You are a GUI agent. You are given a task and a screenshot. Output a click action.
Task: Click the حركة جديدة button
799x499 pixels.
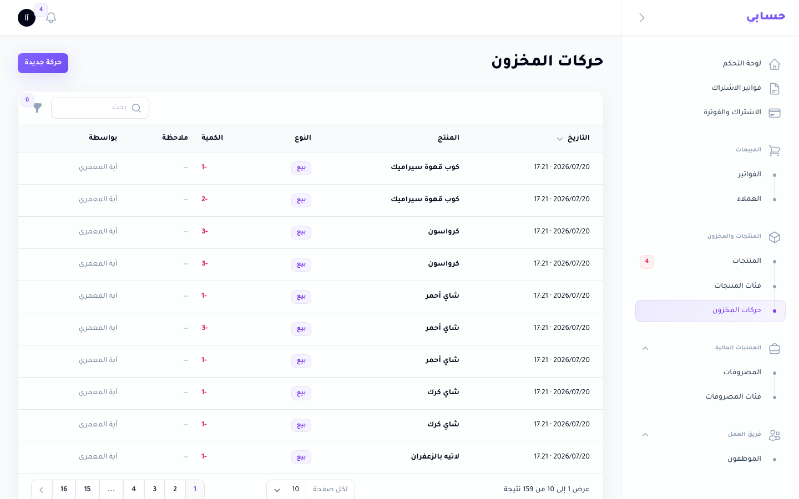[43, 63]
